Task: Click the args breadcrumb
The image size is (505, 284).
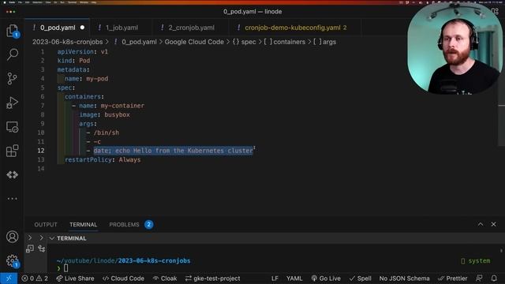Action: click(330, 42)
